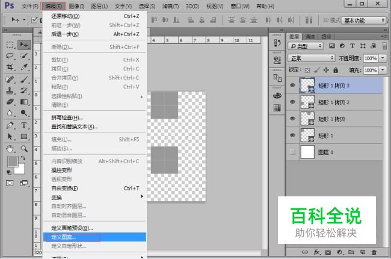Select the Crop tool

point(10,67)
